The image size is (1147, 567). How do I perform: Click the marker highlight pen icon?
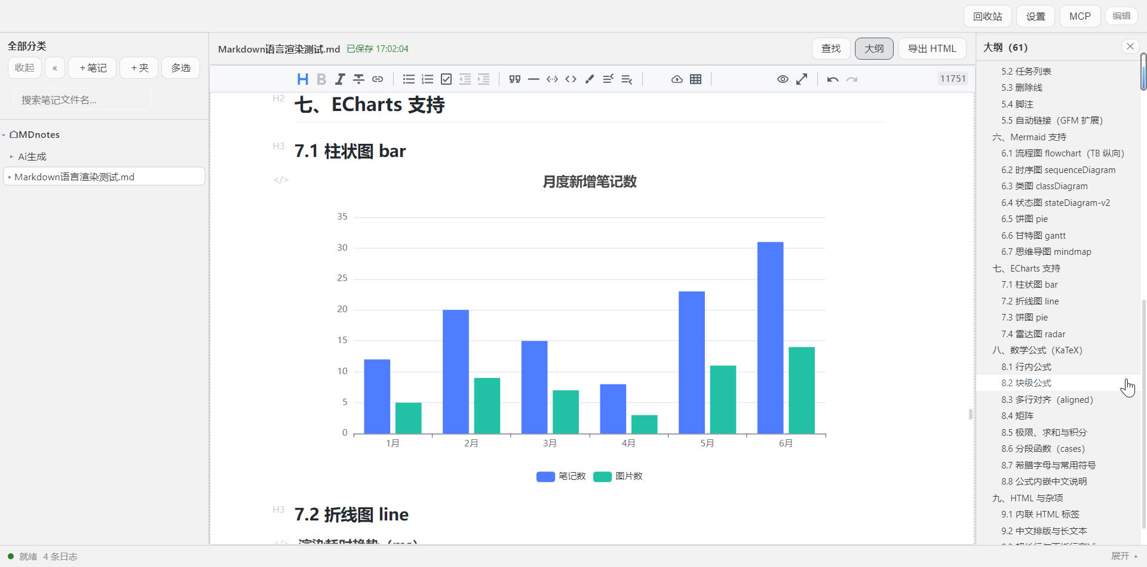pyautogui.click(x=590, y=79)
